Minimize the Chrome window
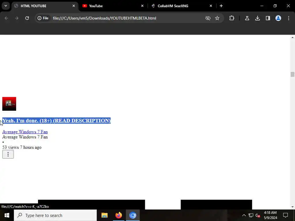Viewport: 295px width, 221px height. pyautogui.click(x=262, y=6)
